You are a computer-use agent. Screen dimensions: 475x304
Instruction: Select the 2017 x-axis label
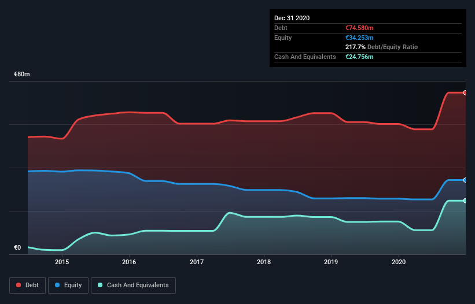197,262
